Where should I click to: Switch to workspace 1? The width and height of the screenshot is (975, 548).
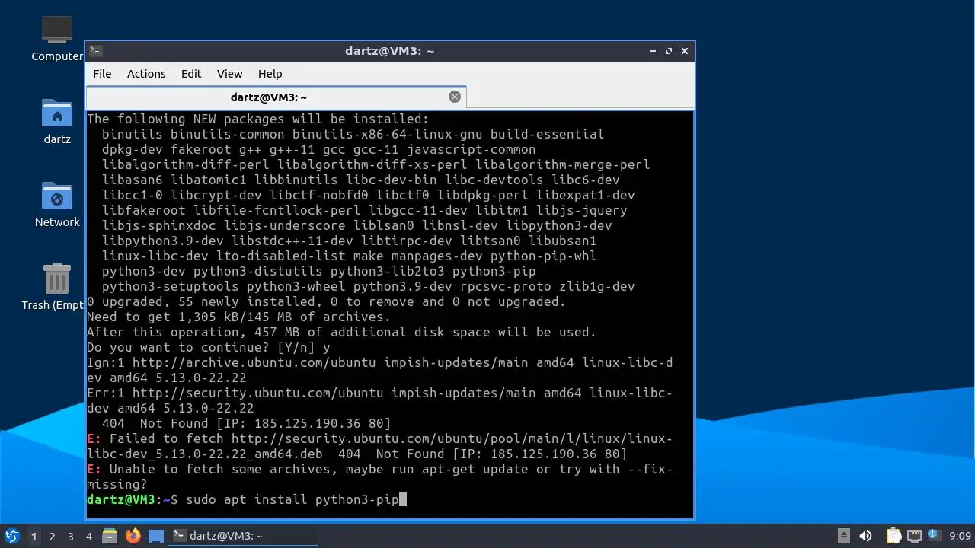pyautogui.click(x=34, y=537)
